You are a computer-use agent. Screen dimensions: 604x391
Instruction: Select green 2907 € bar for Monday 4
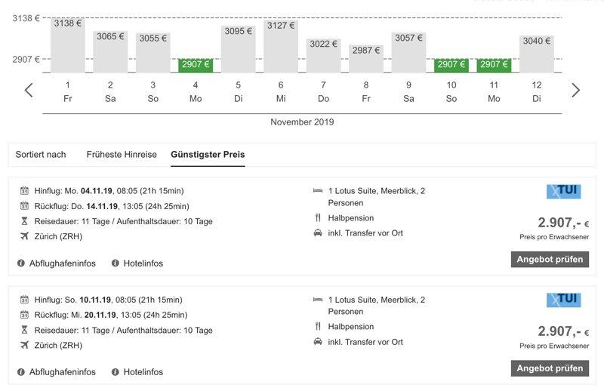click(x=196, y=65)
